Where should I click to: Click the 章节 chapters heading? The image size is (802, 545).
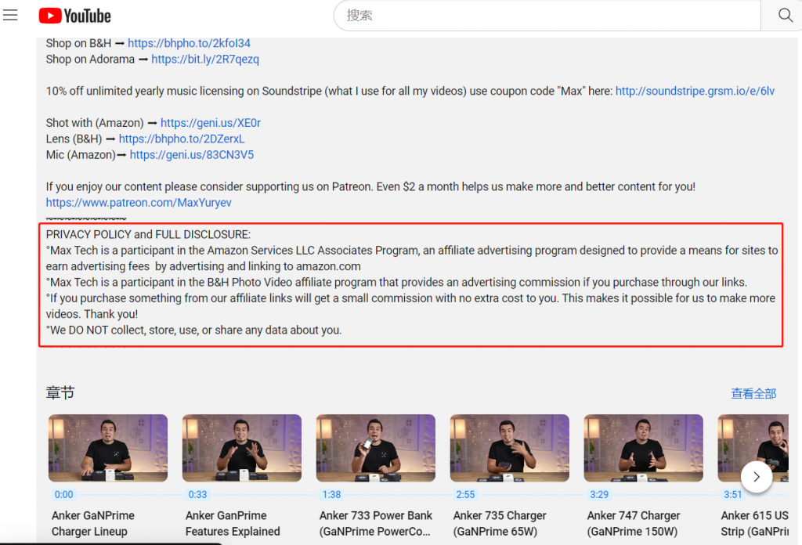click(x=60, y=392)
